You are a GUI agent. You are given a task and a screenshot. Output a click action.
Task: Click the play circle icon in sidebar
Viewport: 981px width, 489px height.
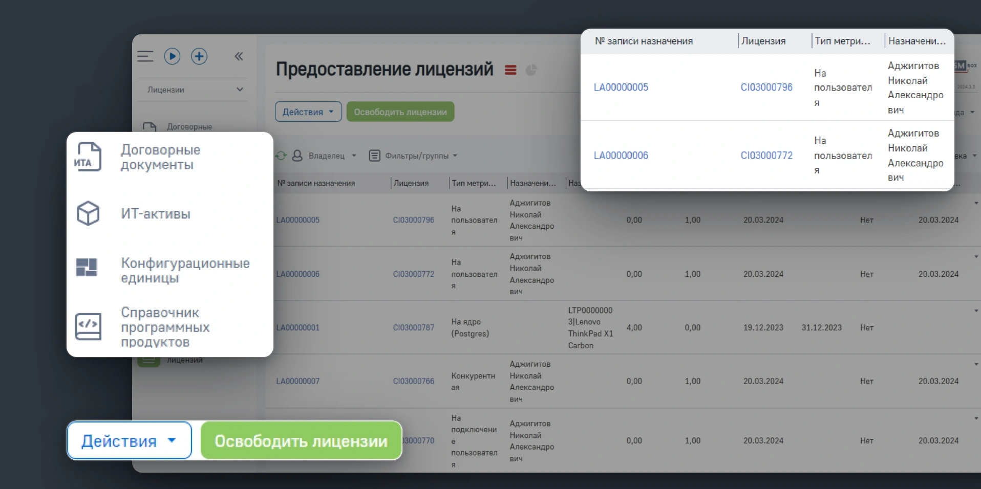click(x=172, y=56)
